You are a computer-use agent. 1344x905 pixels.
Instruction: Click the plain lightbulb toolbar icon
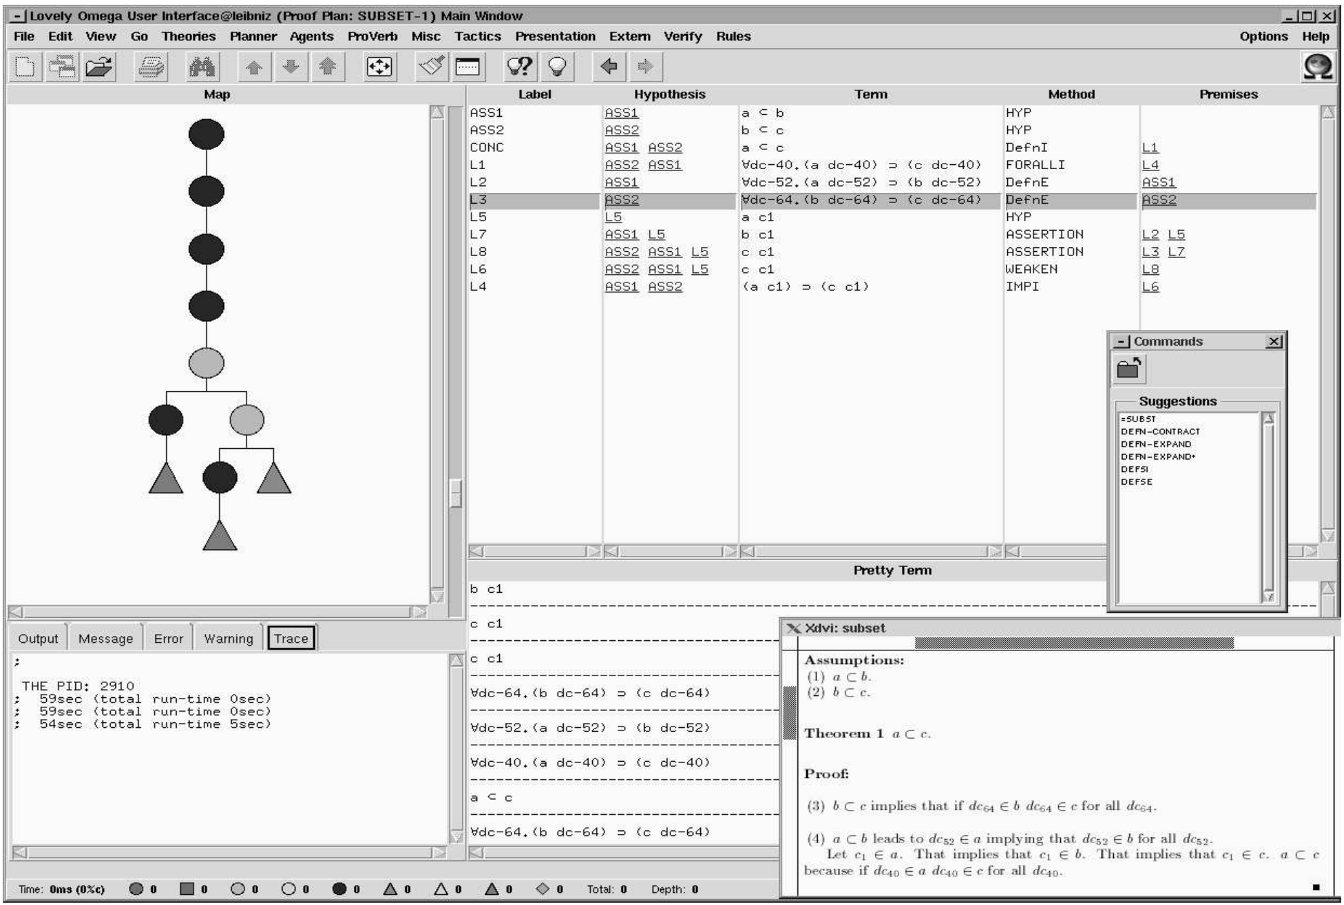coord(557,67)
